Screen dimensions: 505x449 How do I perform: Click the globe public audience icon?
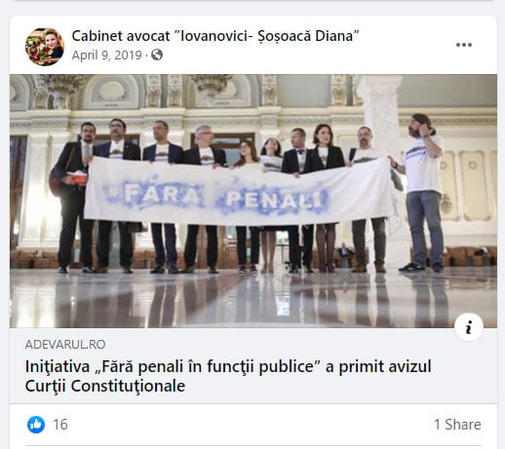coord(157,55)
